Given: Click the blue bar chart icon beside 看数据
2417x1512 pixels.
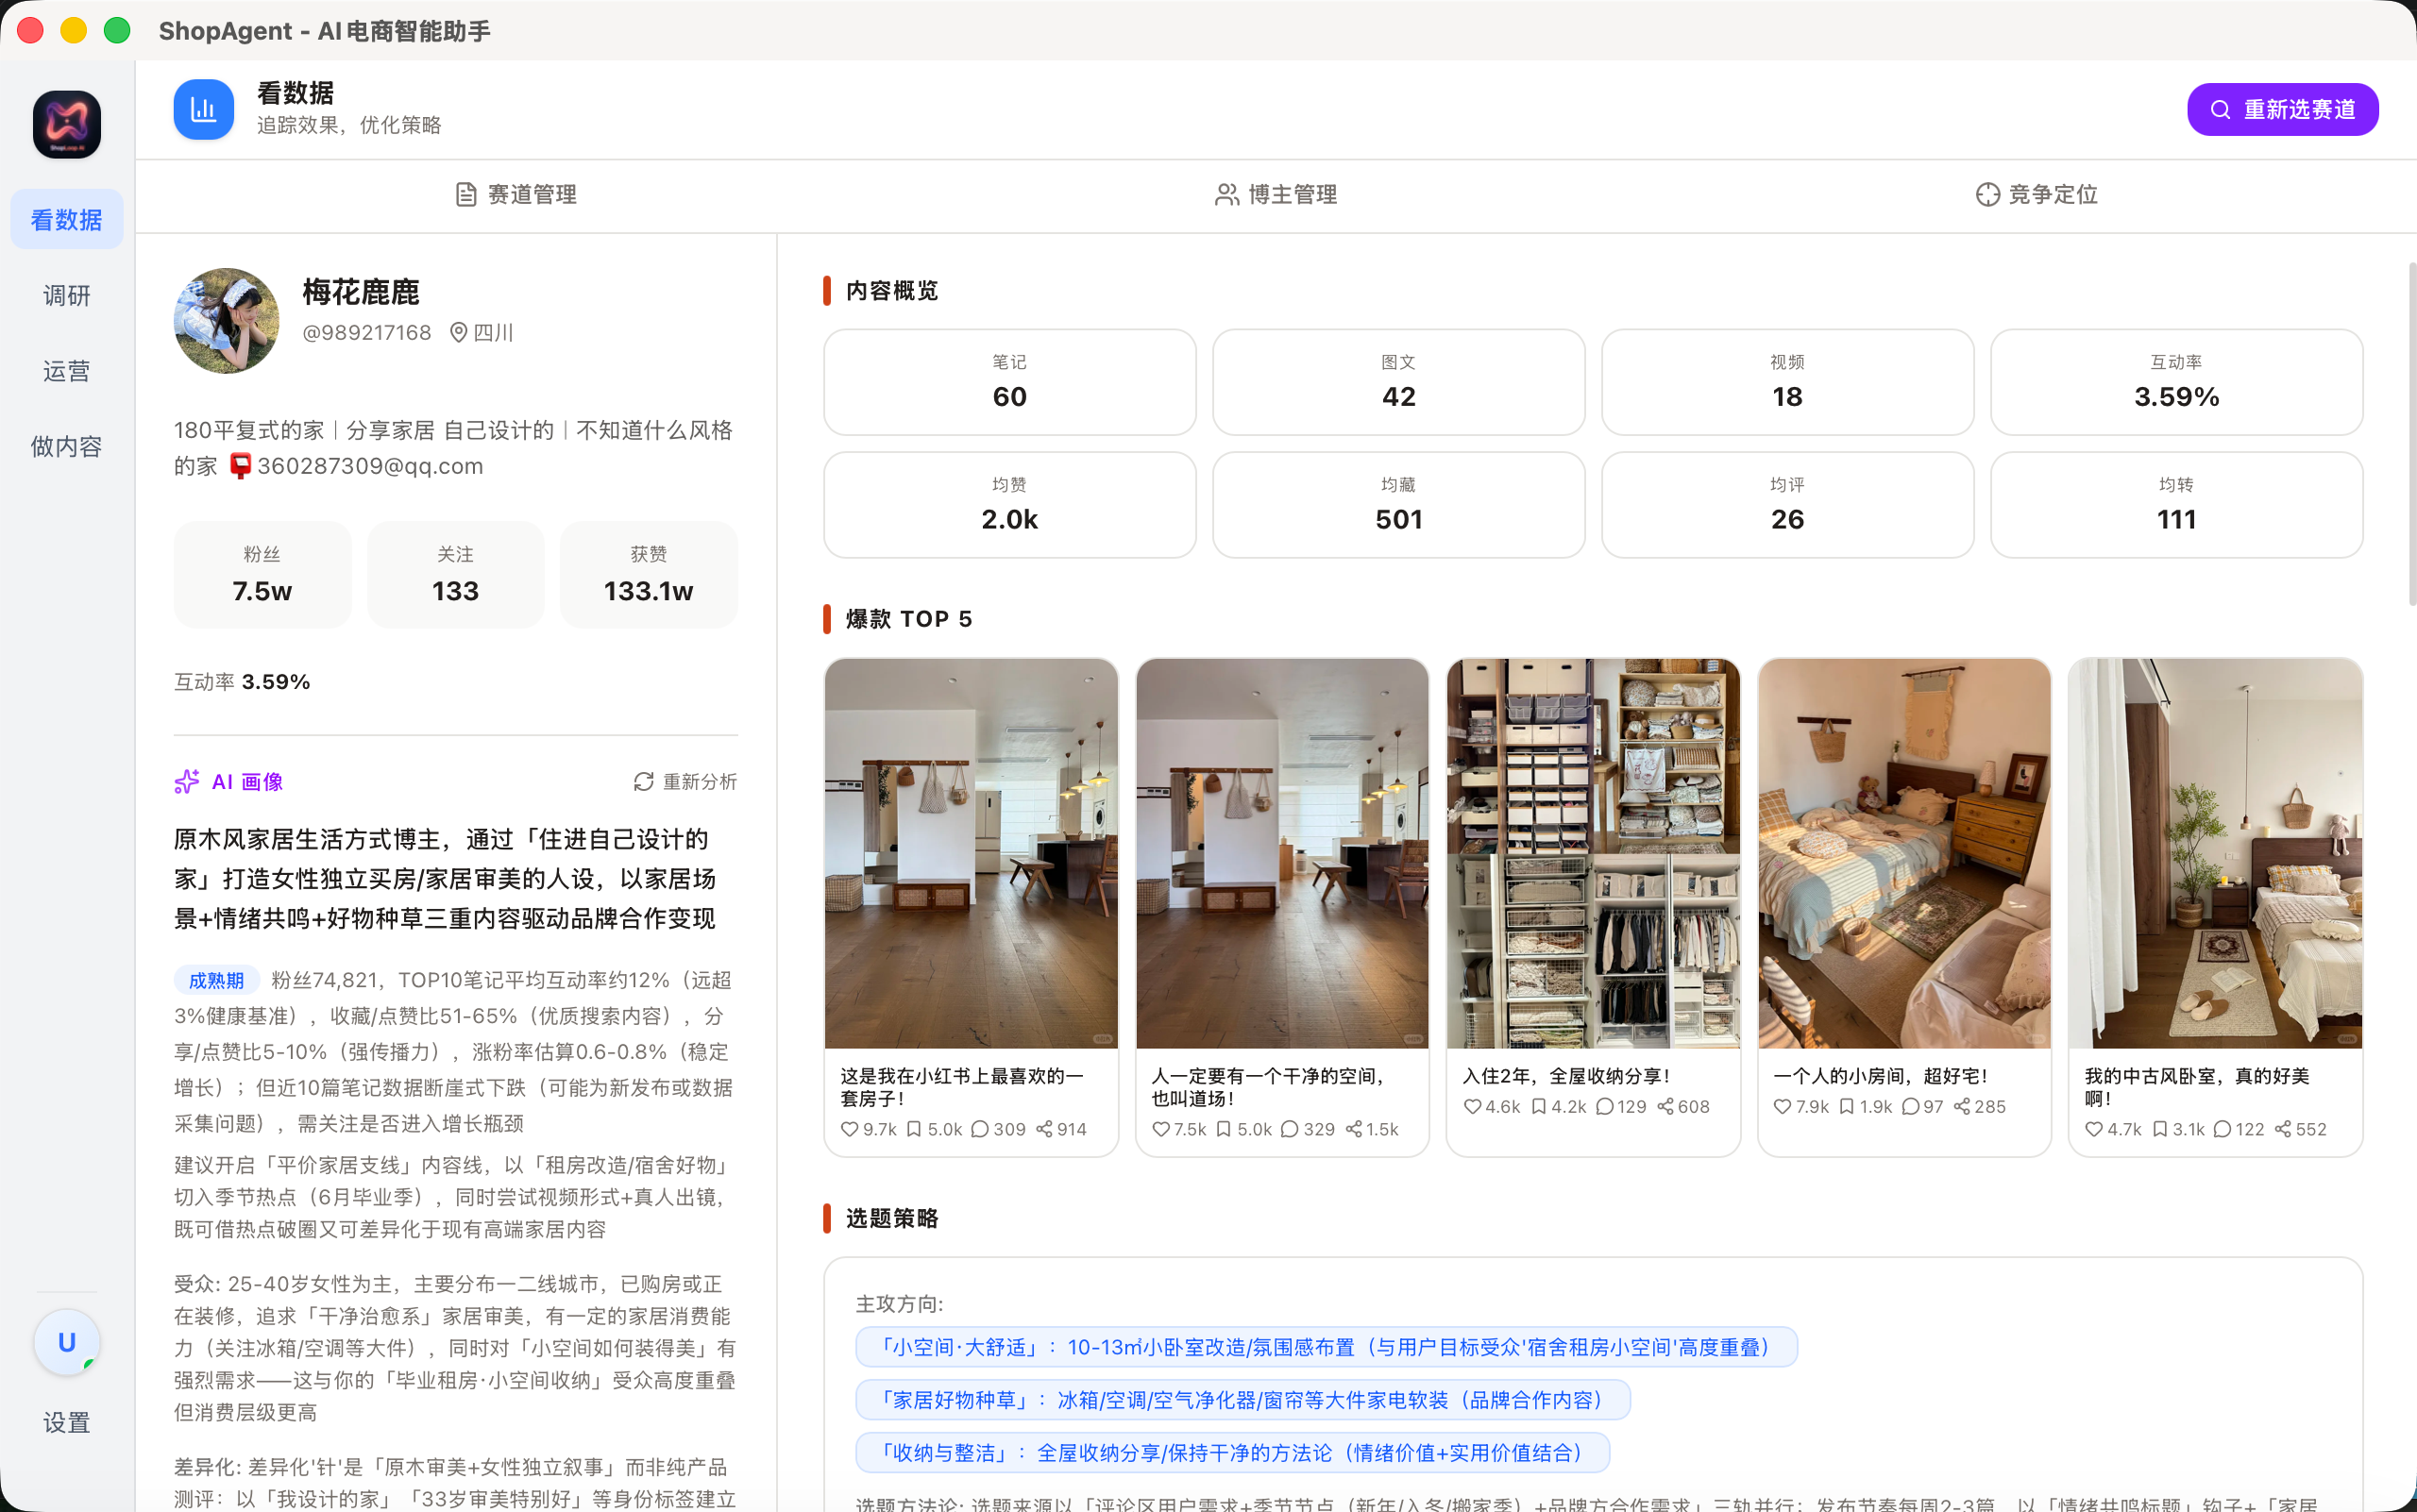Looking at the screenshot, I should pyautogui.click(x=203, y=109).
